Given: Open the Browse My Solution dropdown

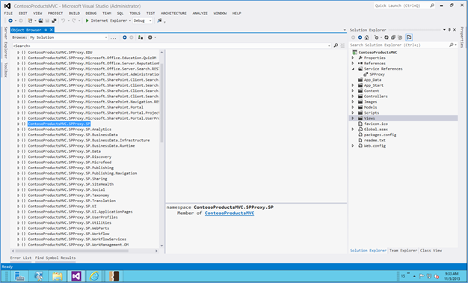Looking at the screenshot, I should click(x=68, y=37).
